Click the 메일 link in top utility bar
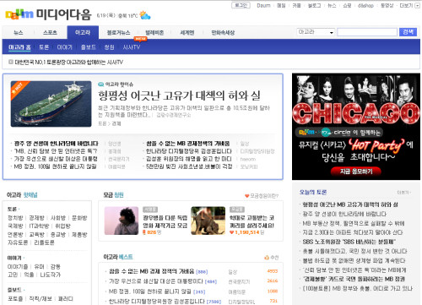This screenshot has width=422, height=305. (x=281, y=5)
